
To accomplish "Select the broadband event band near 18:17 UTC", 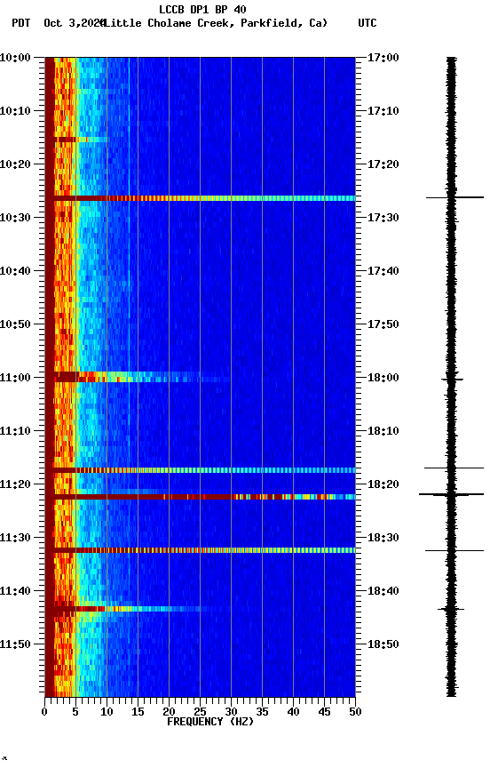I will pyautogui.click(x=200, y=470).
